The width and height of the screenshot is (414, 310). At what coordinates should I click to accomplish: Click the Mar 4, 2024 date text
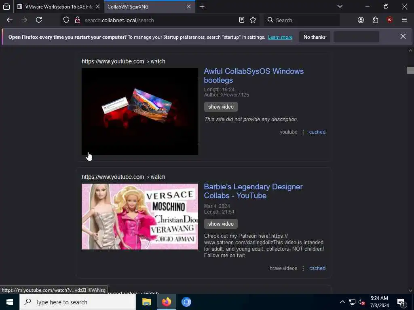click(x=217, y=206)
